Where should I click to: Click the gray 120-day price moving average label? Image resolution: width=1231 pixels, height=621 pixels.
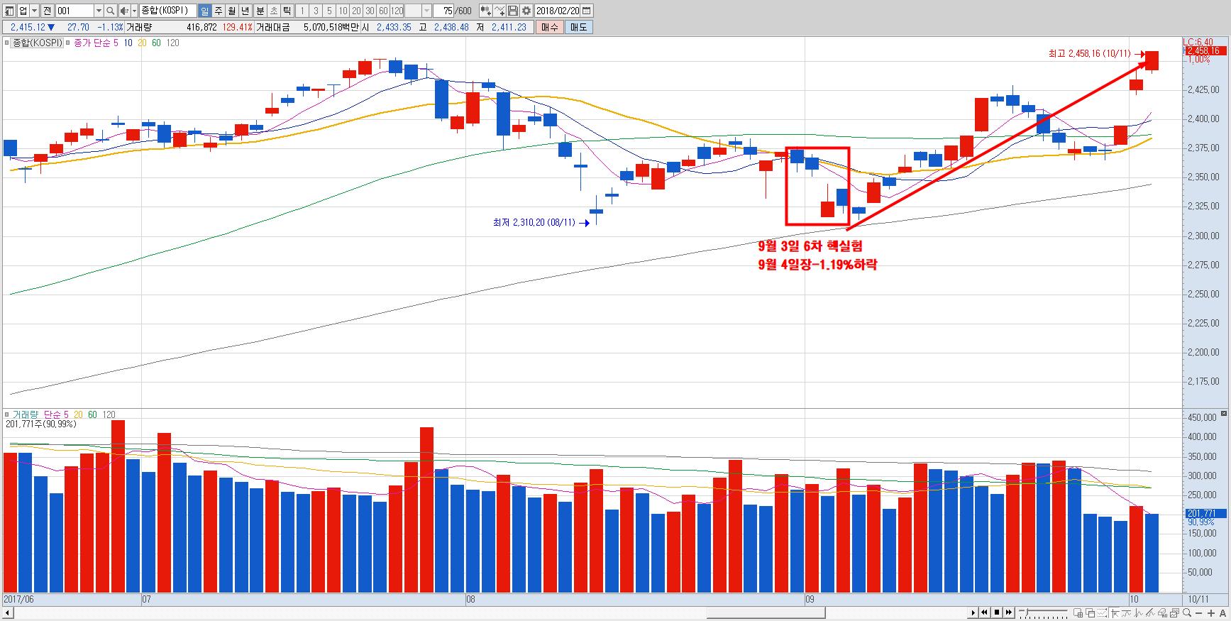coord(172,43)
